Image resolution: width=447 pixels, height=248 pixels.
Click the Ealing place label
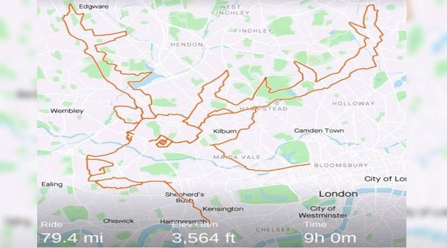52,185
